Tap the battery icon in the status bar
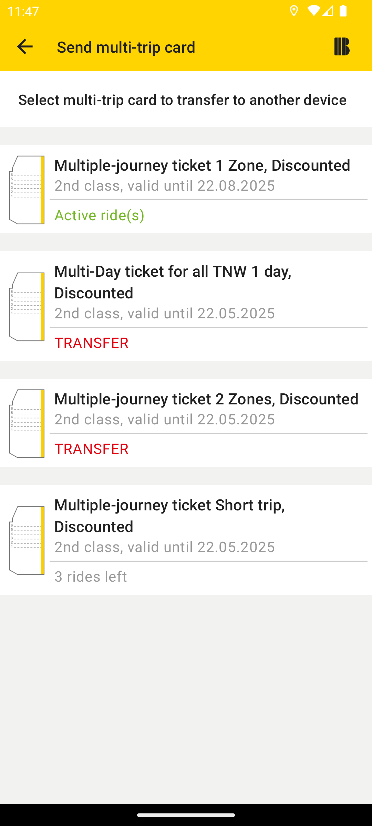This screenshot has height=826, width=372. (x=343, y=11)
